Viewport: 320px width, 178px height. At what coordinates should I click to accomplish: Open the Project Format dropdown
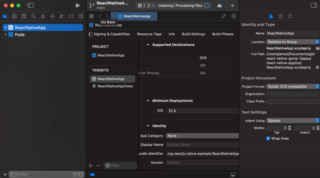click(x=293, y=86)
